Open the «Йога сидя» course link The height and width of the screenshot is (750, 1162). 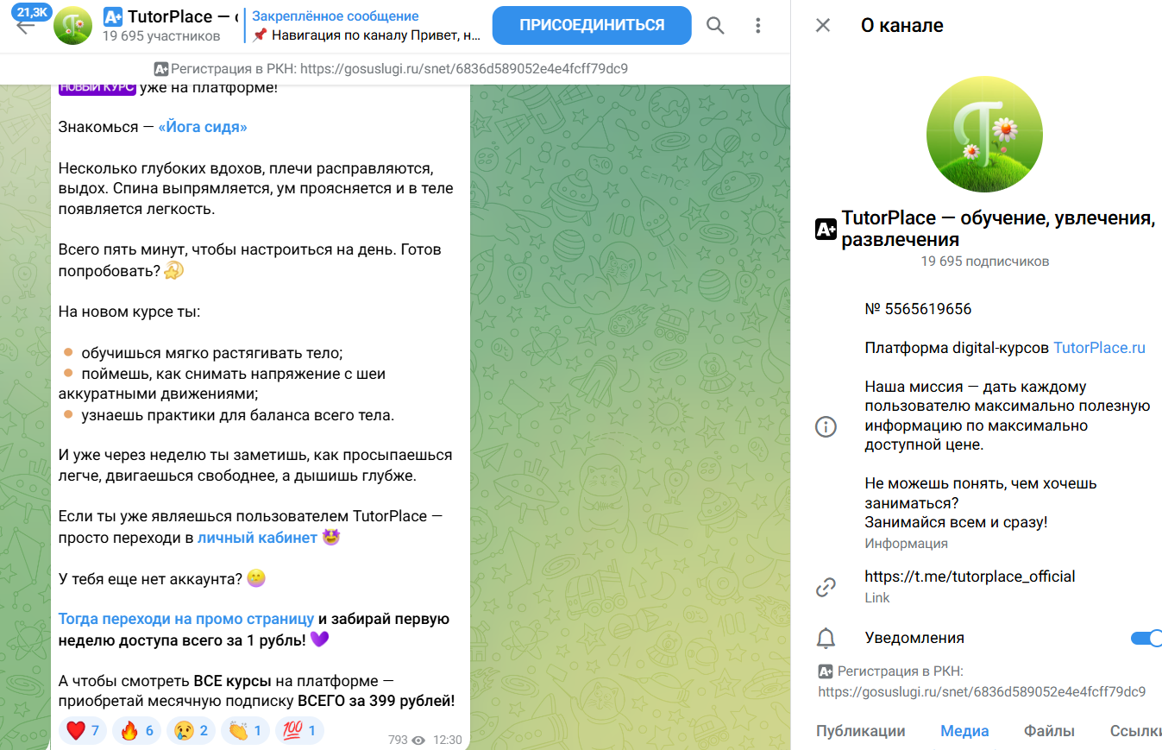tap(203, 127)
